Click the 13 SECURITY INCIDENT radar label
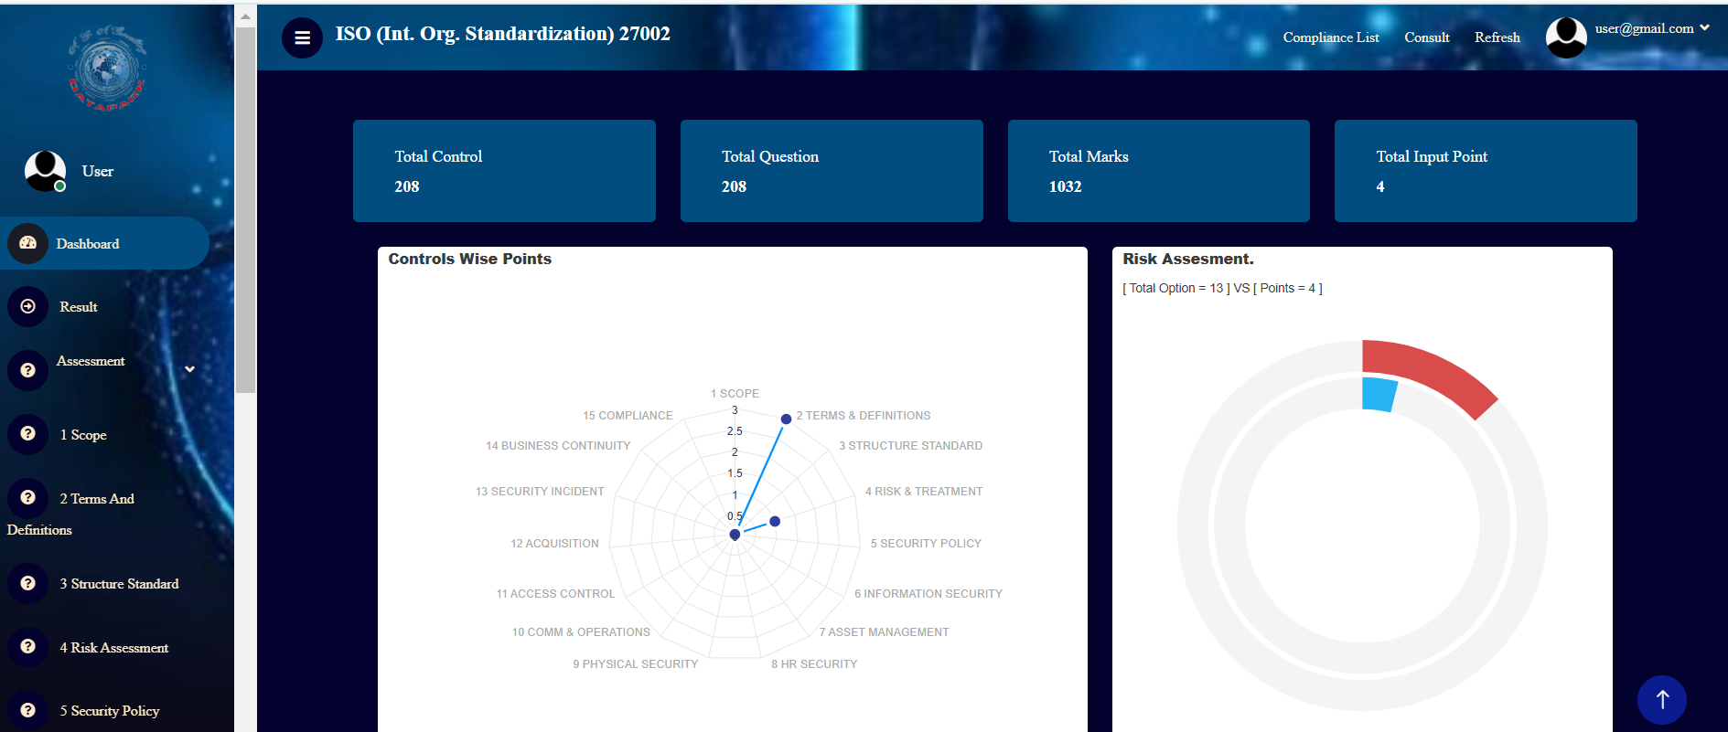This screenshot has height=732, width=1728. 540,492
